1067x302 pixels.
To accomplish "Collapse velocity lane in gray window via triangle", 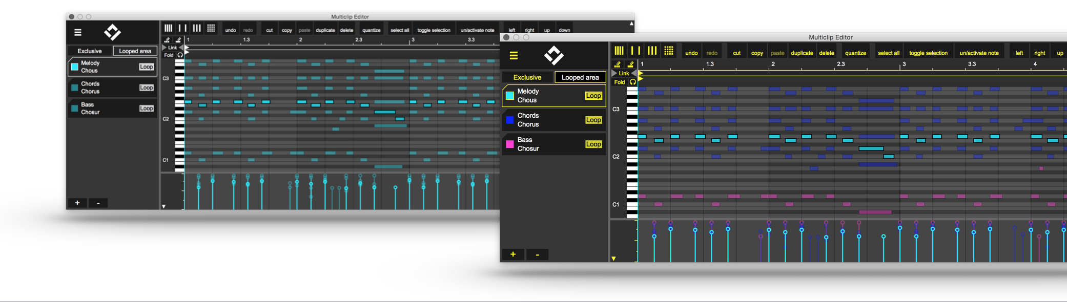I will click(x=164, y=206).
